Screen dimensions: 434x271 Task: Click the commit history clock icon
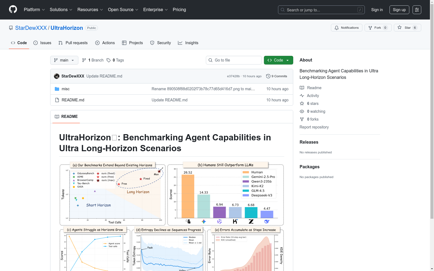point(268,76)
